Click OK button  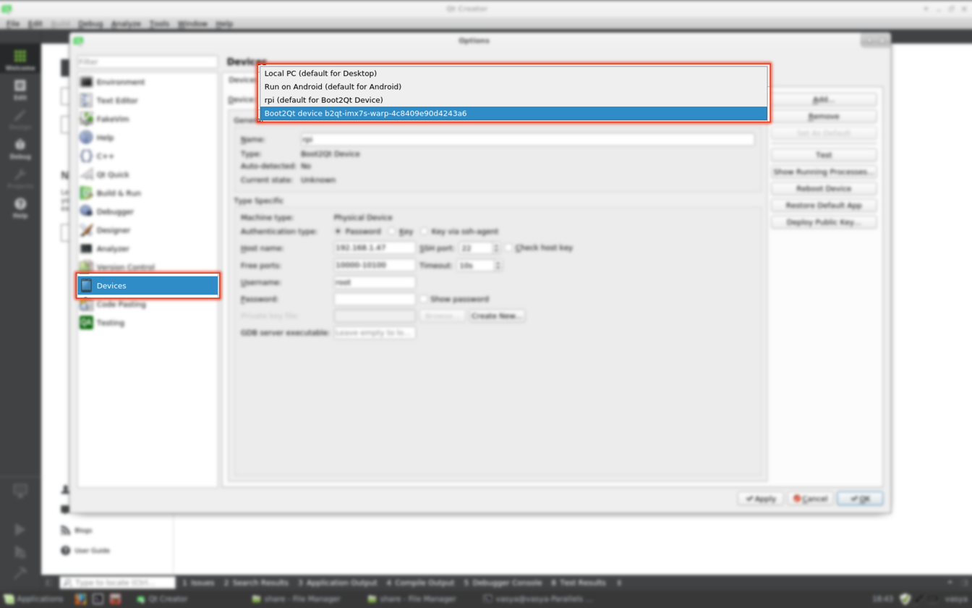(x=860, y=499)
